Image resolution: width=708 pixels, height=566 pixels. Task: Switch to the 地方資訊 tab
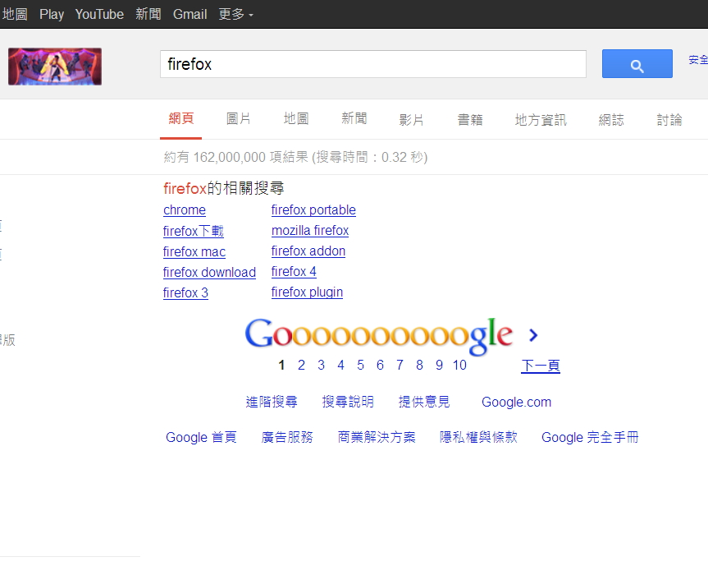tap(541, 120)
